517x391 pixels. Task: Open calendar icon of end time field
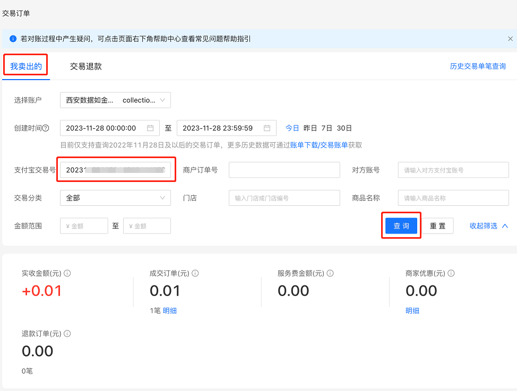(267, 128)
